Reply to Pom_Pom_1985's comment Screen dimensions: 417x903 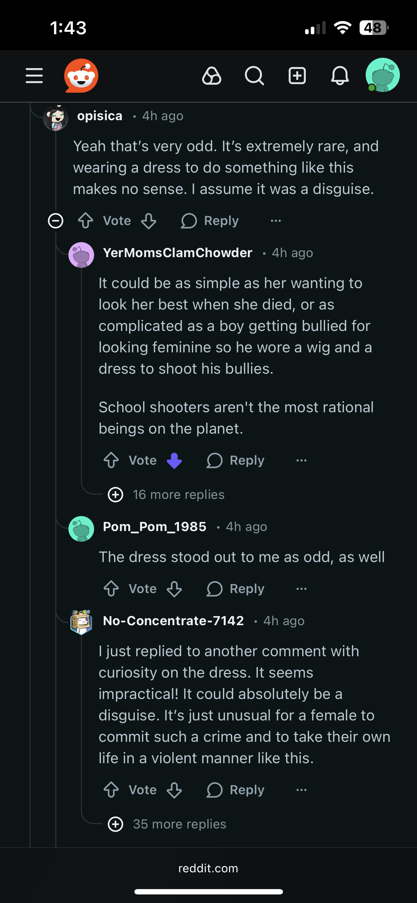pyautogui.click(x=236, y=589)
